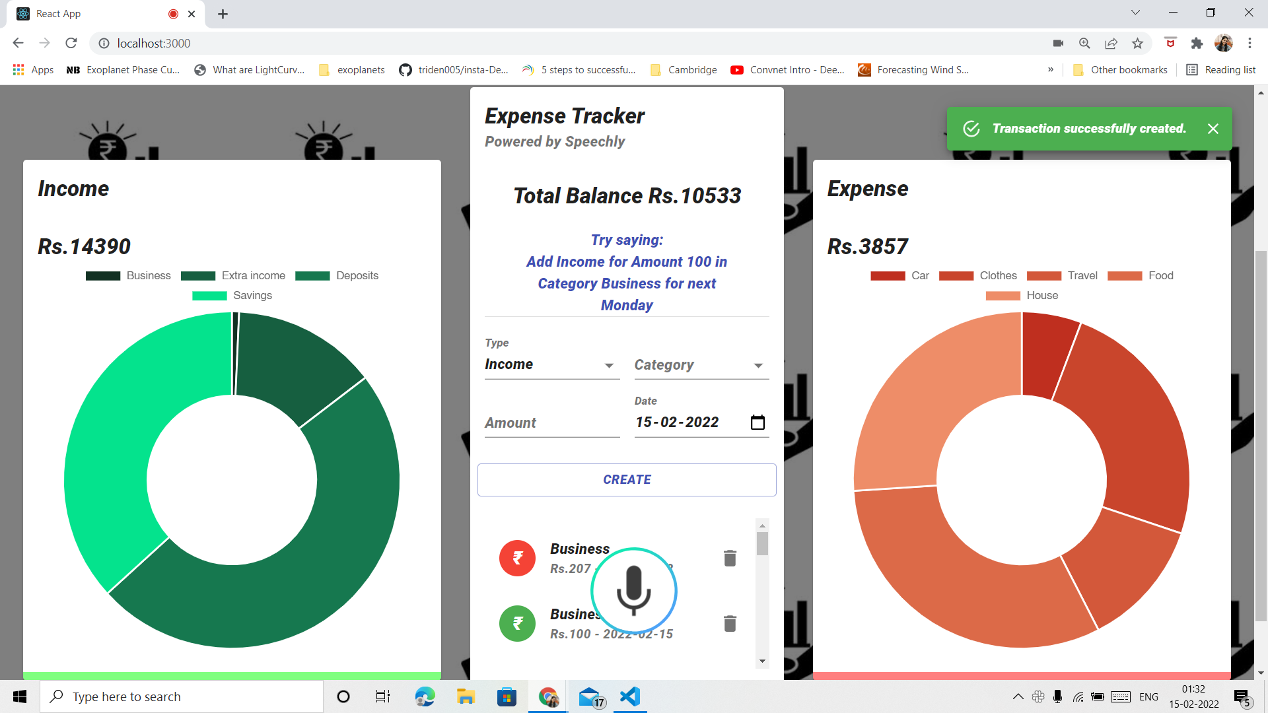Open the Type dropdown showing Income
1268x713 pixels.
pyautogui.click(x=552, y=364)
